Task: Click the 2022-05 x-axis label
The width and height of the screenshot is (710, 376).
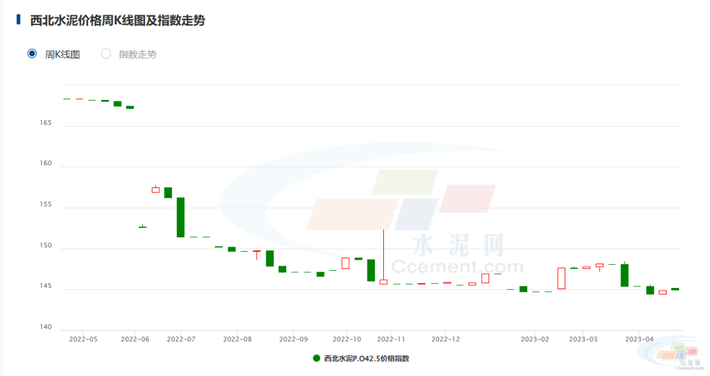Action: click(x=83, y=339)
